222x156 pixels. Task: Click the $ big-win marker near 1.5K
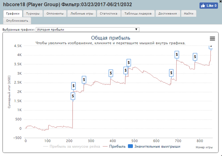[73, 96]
